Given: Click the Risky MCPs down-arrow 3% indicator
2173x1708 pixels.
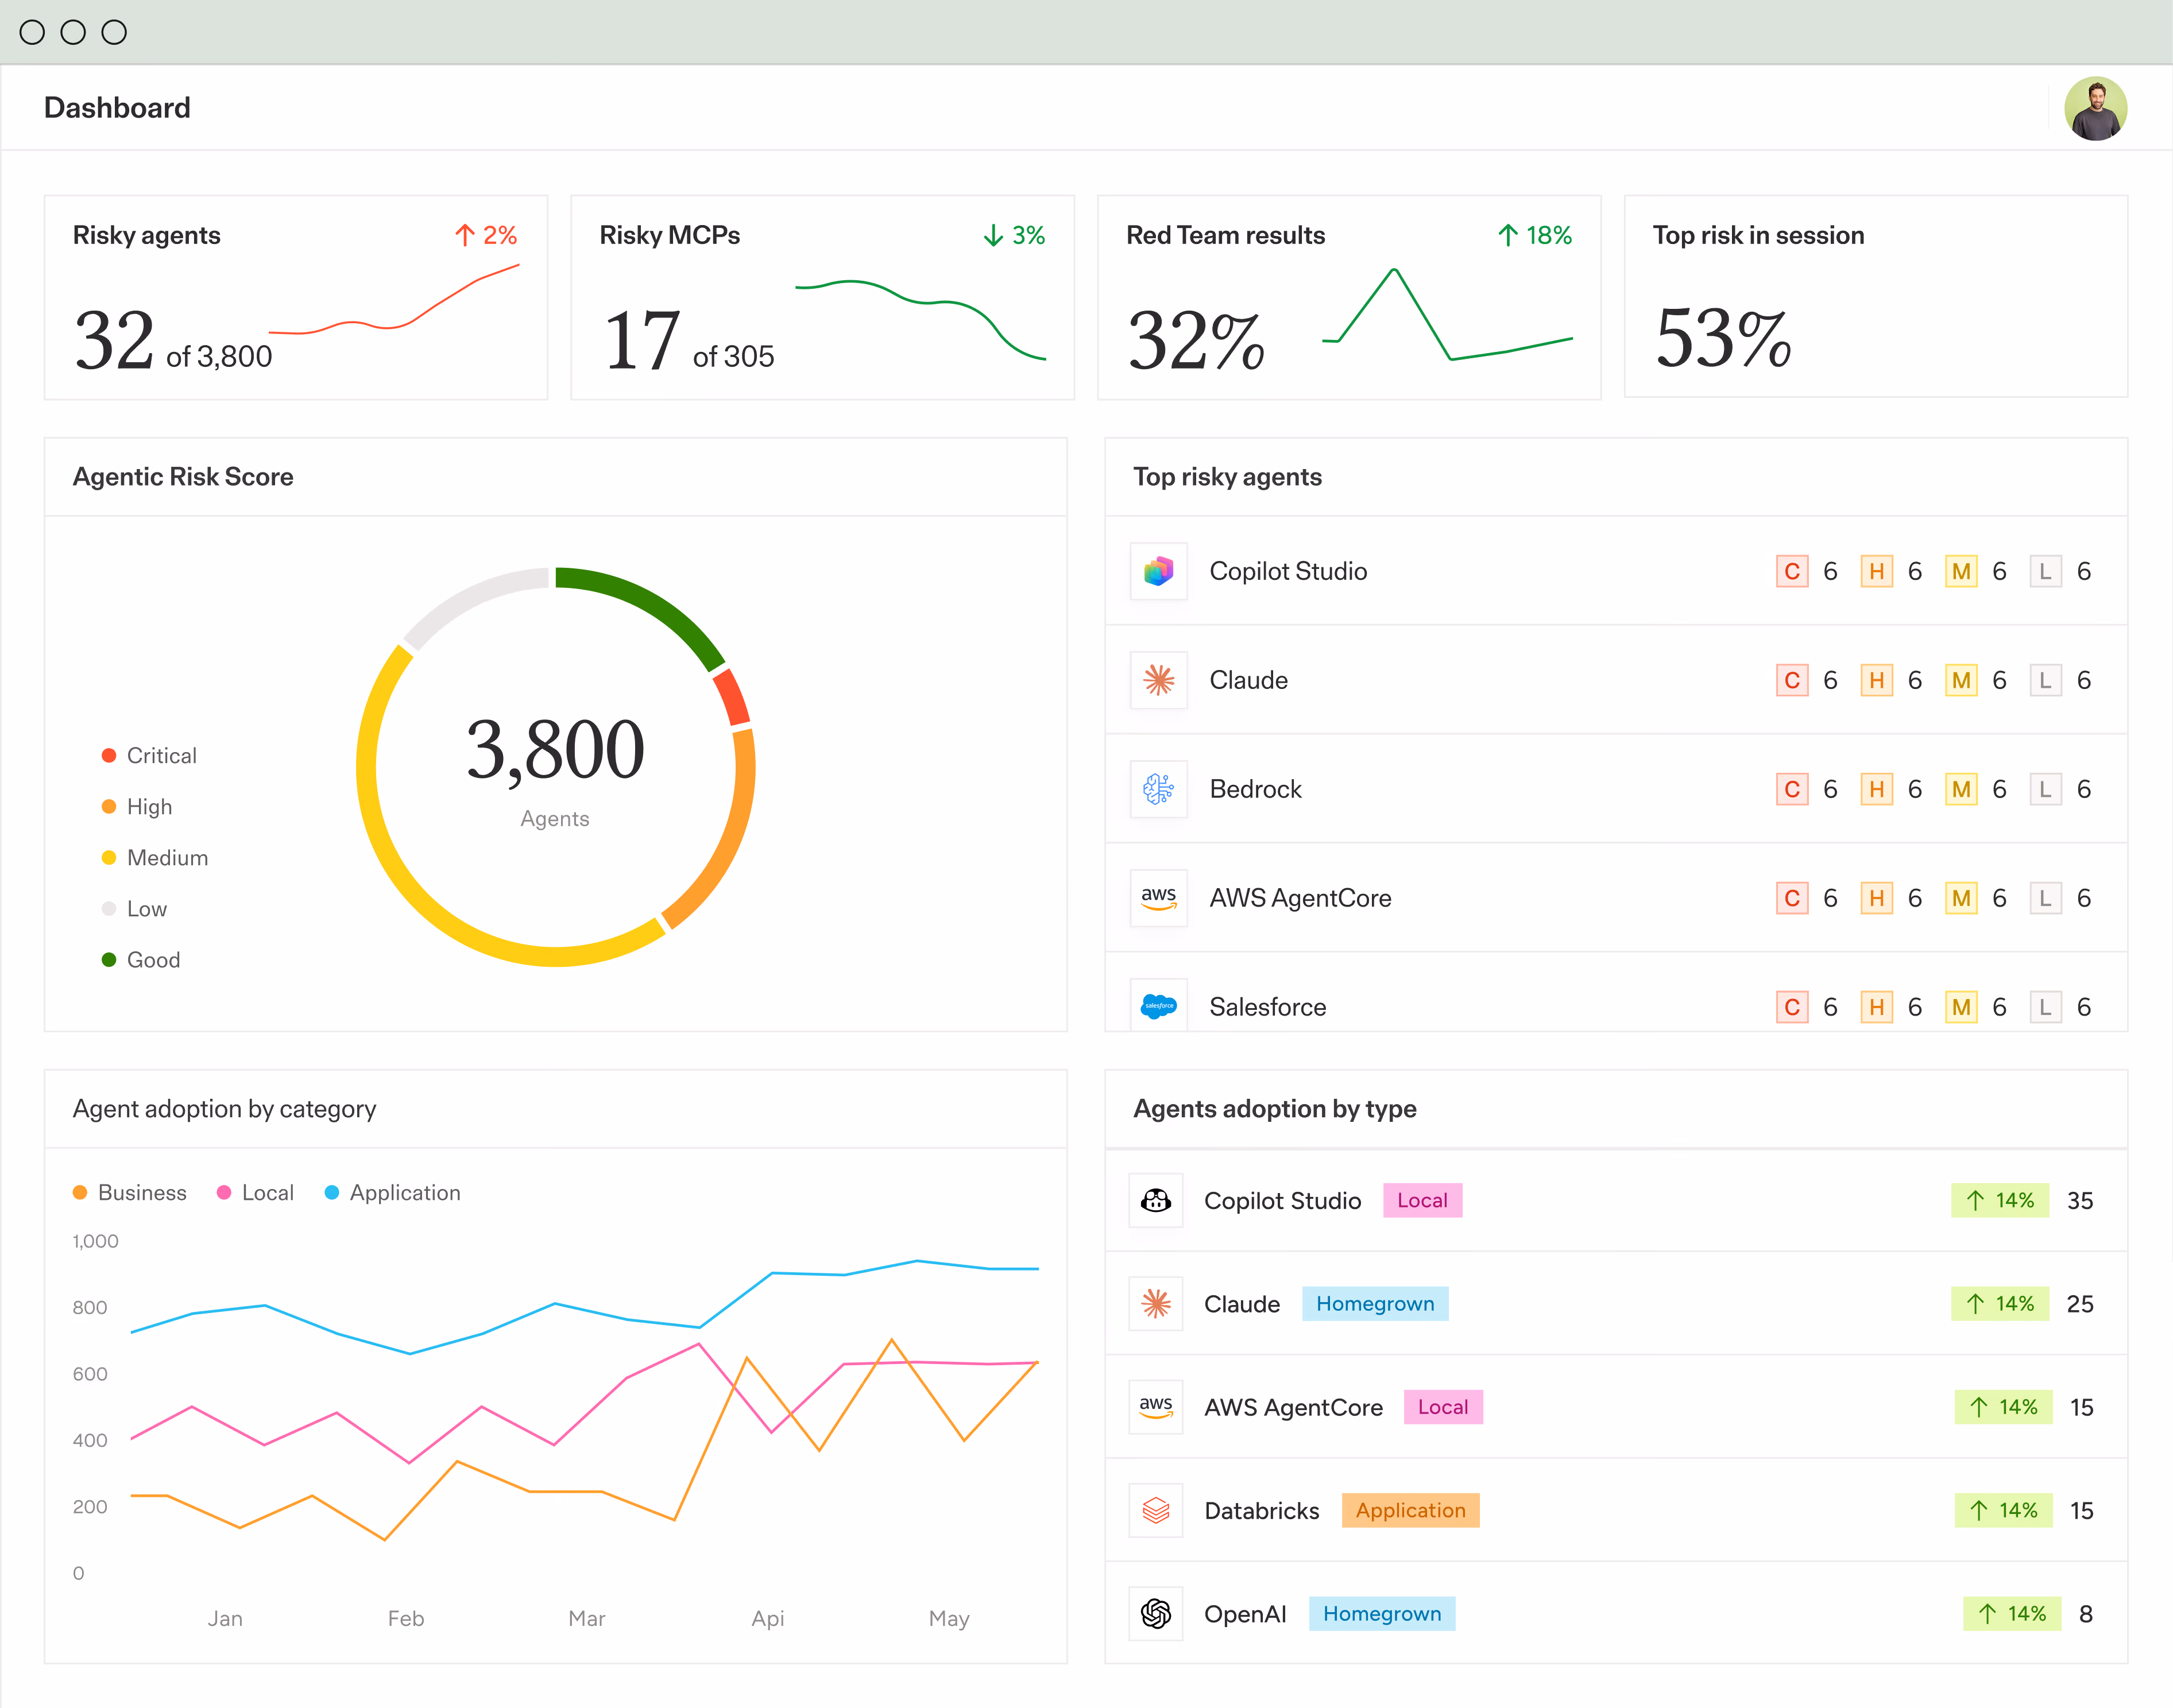Looking at the screenshot, I should click(x=1014, y=235).
